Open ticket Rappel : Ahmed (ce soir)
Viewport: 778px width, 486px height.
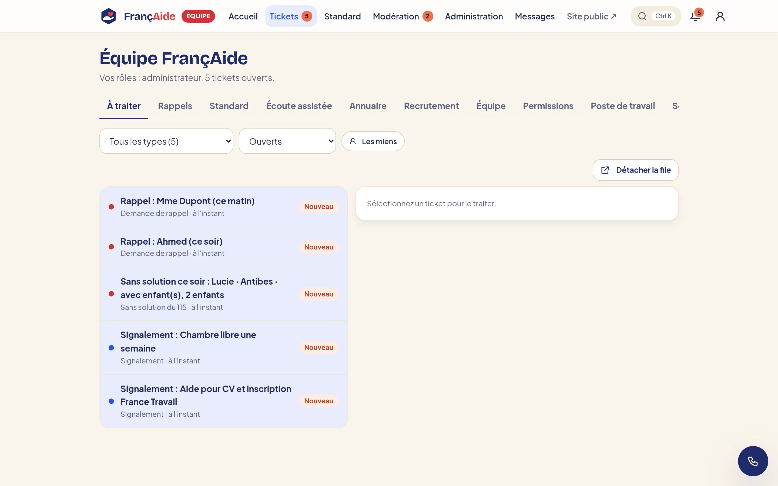coord(223,247)
